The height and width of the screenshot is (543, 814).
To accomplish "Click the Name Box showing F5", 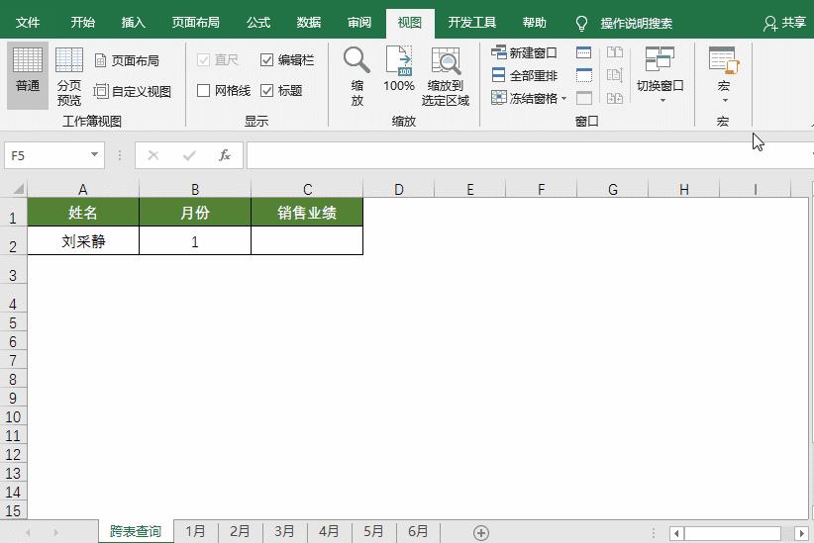I will coord(46,155).
